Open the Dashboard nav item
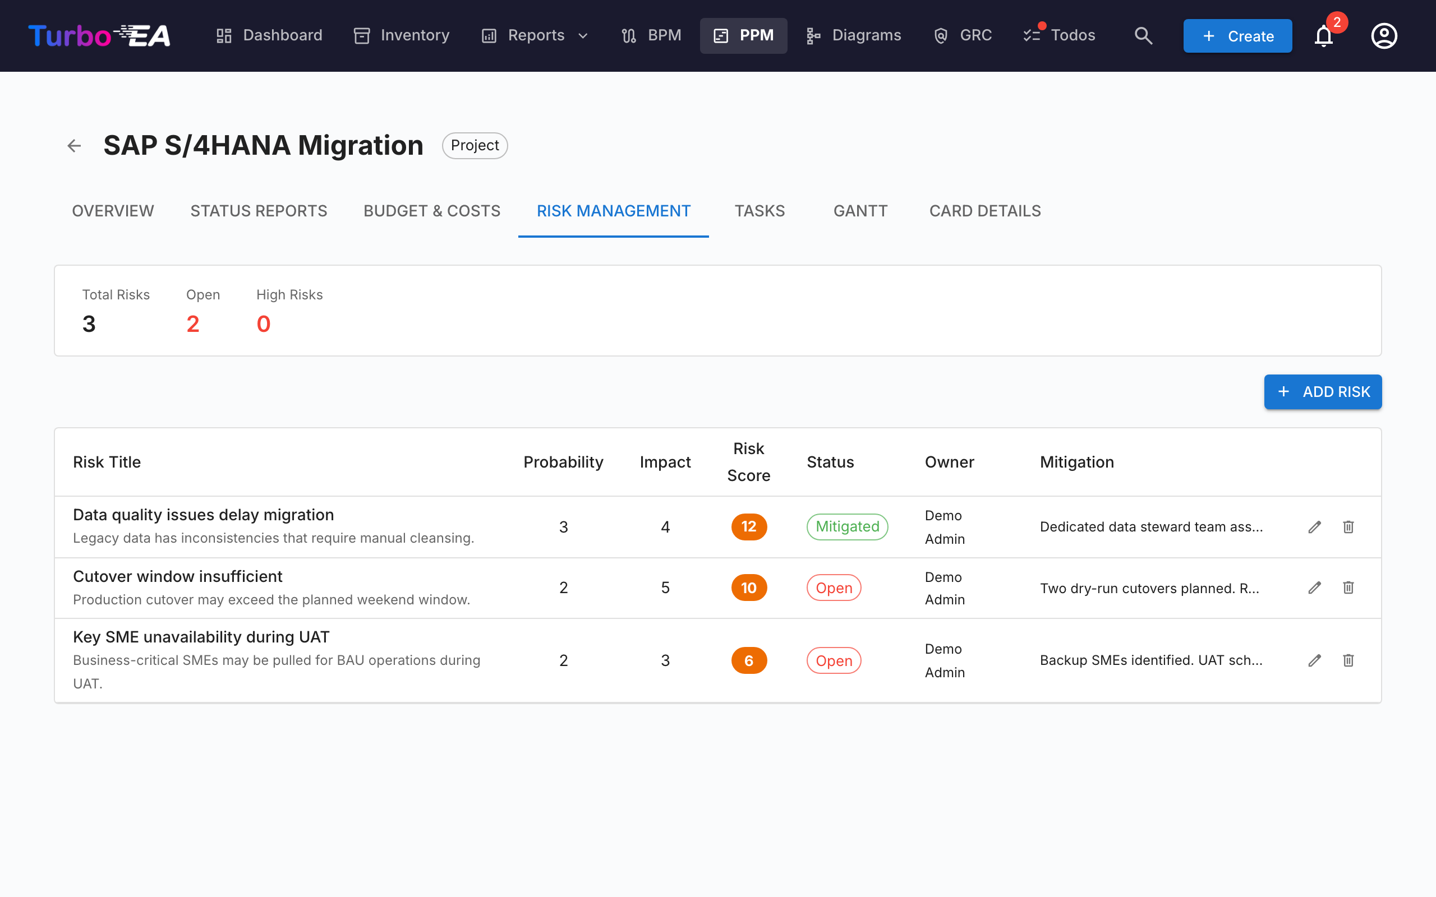 269,35
